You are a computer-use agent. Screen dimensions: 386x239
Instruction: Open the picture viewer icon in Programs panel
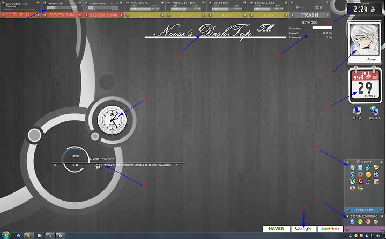[376, 181]
